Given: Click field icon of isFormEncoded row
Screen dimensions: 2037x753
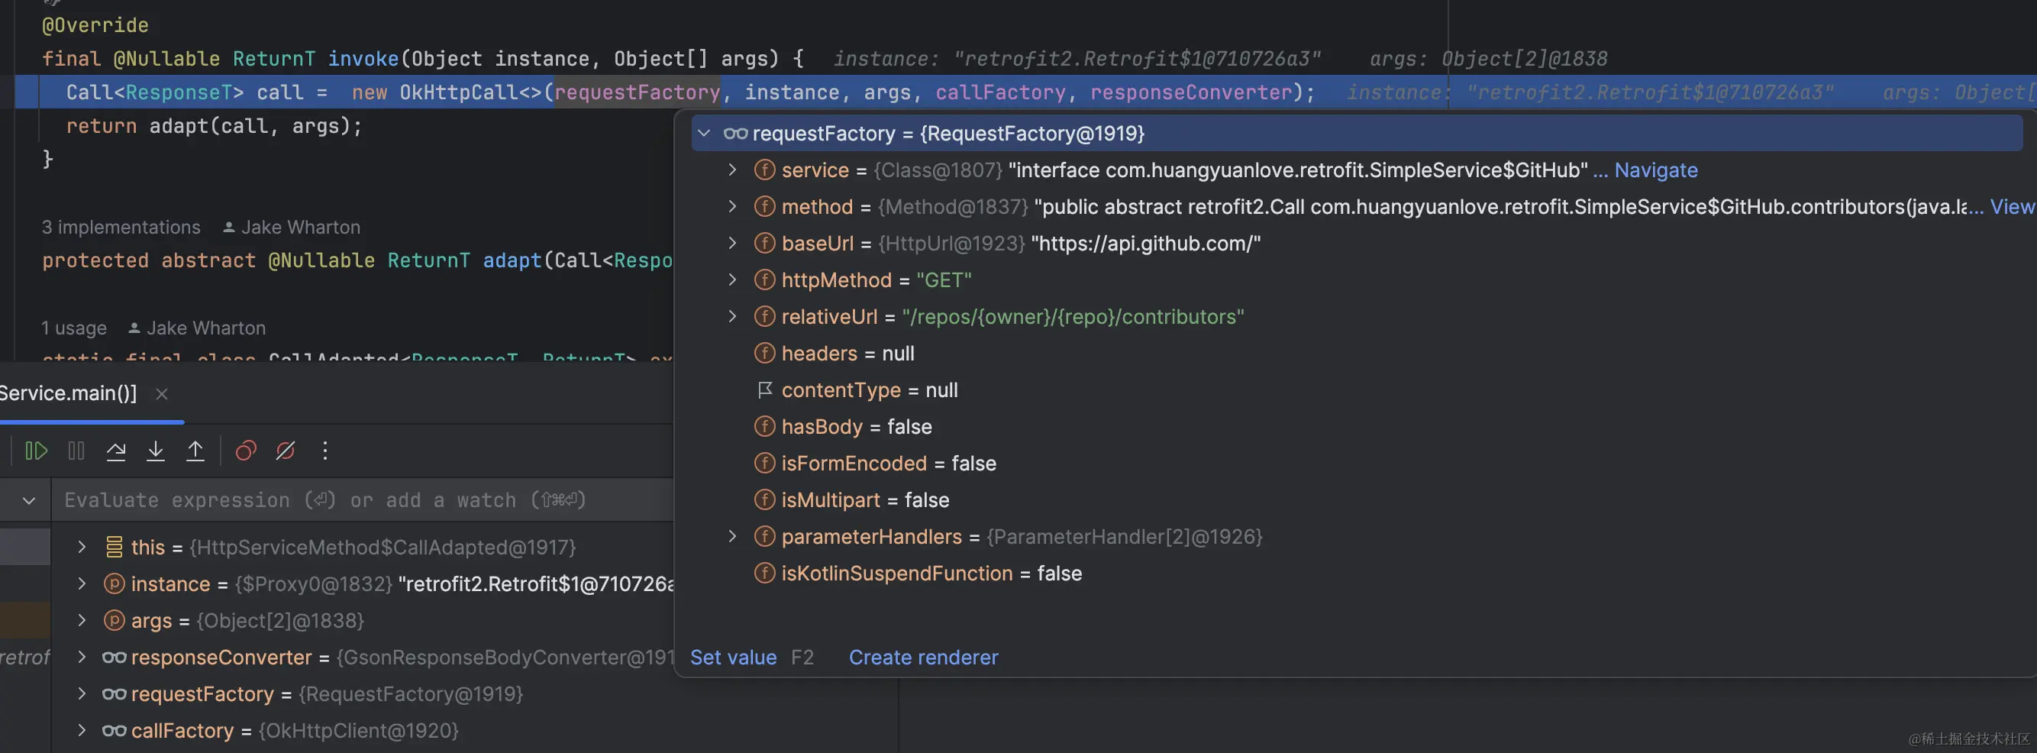Looking at the screenshot, I should pyautogui.click(x=763, y=463).
